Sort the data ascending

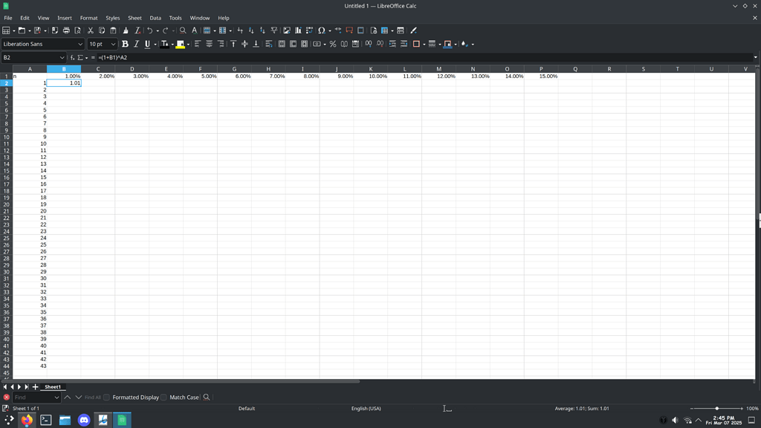(x=250, y=30)
